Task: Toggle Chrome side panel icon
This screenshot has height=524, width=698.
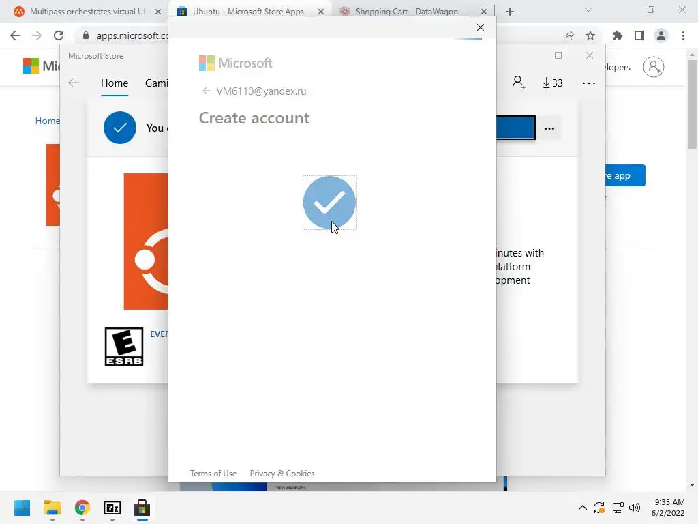Action: click(639, 35)
